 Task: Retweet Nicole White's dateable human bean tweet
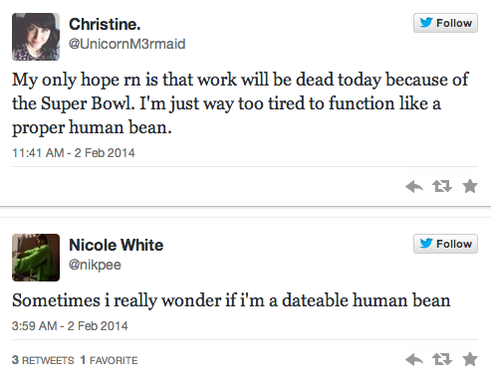[x=442, y=359]
